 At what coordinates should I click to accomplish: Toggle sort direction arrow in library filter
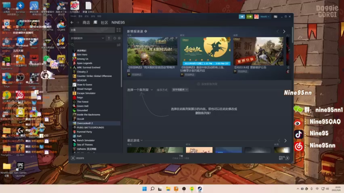[x=109, y=38]
